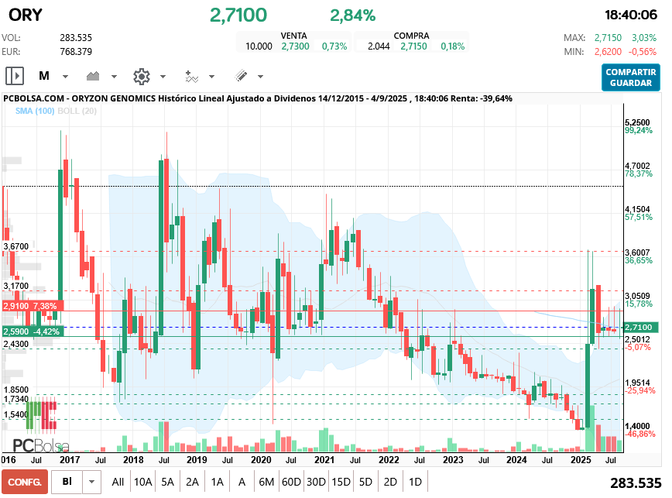Select the M monthly period button

click(x=44, y=76)
